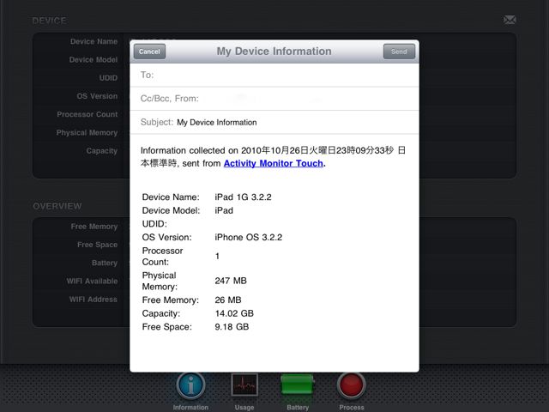This screenshot has width=549, height=412.
Task: Tap 'UDID:' label in email body
Action: pos(154,224)
